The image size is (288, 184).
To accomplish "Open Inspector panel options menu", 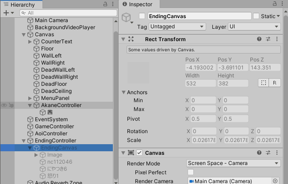I will point(282,4).
